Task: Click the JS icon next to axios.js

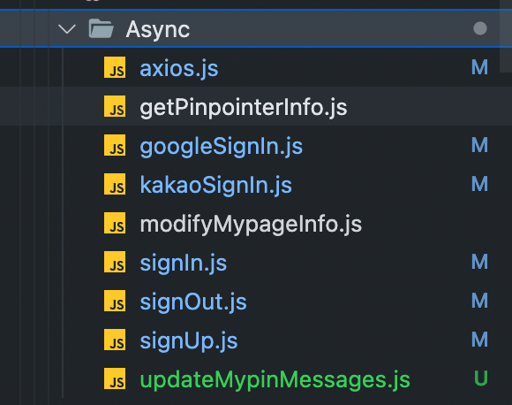Action: pyautogui.click(x=115, y=67)
